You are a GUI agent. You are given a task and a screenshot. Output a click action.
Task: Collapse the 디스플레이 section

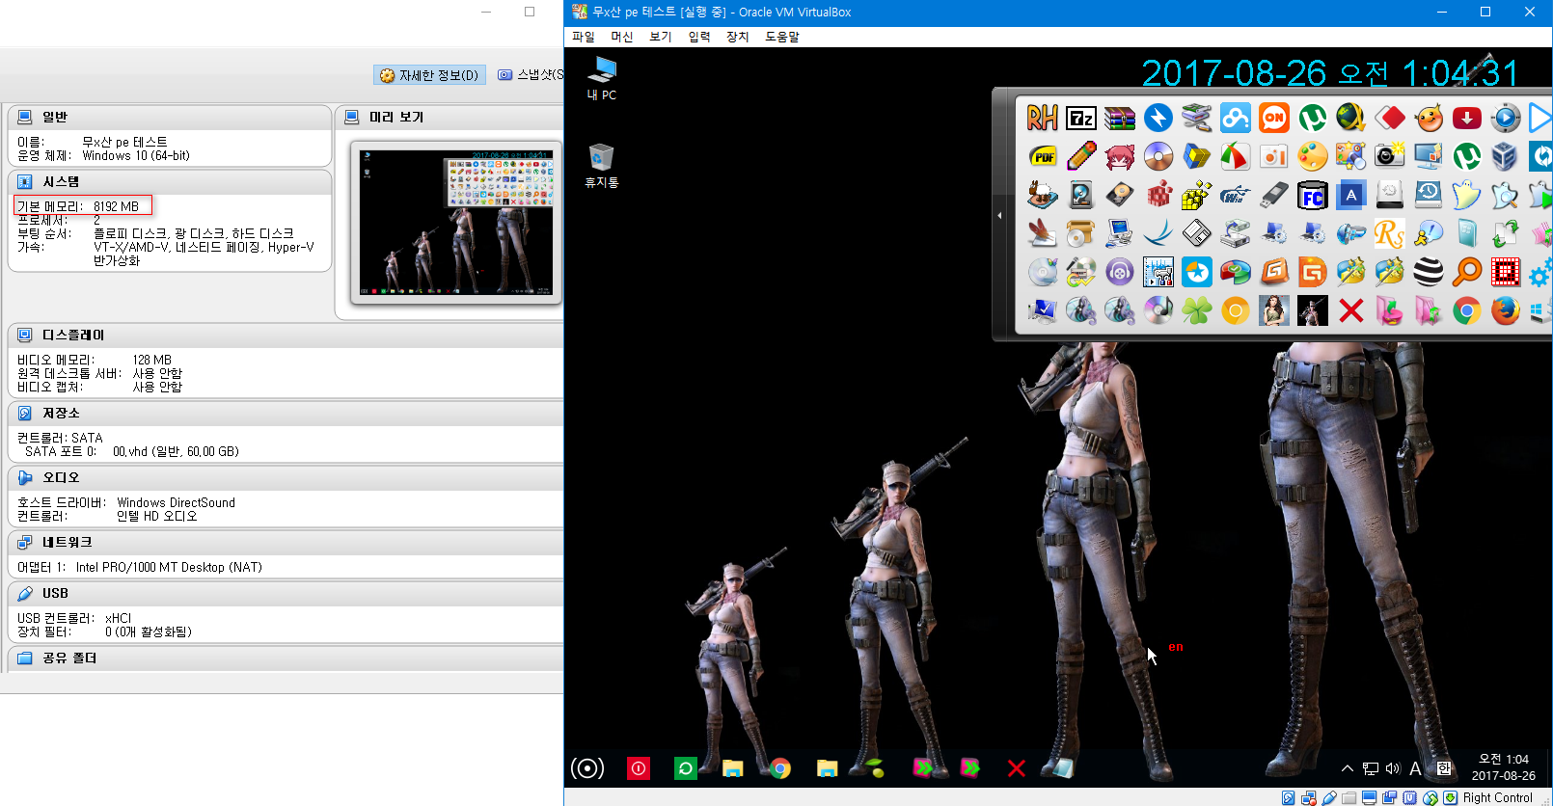(73, 335)
